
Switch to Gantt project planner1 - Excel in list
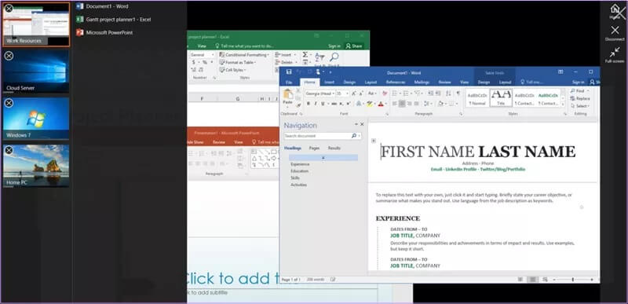pos(113,19)
